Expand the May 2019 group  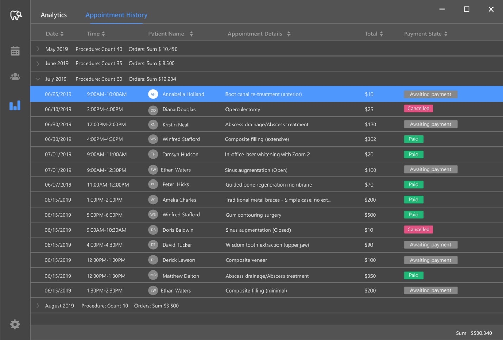point(38,49)
